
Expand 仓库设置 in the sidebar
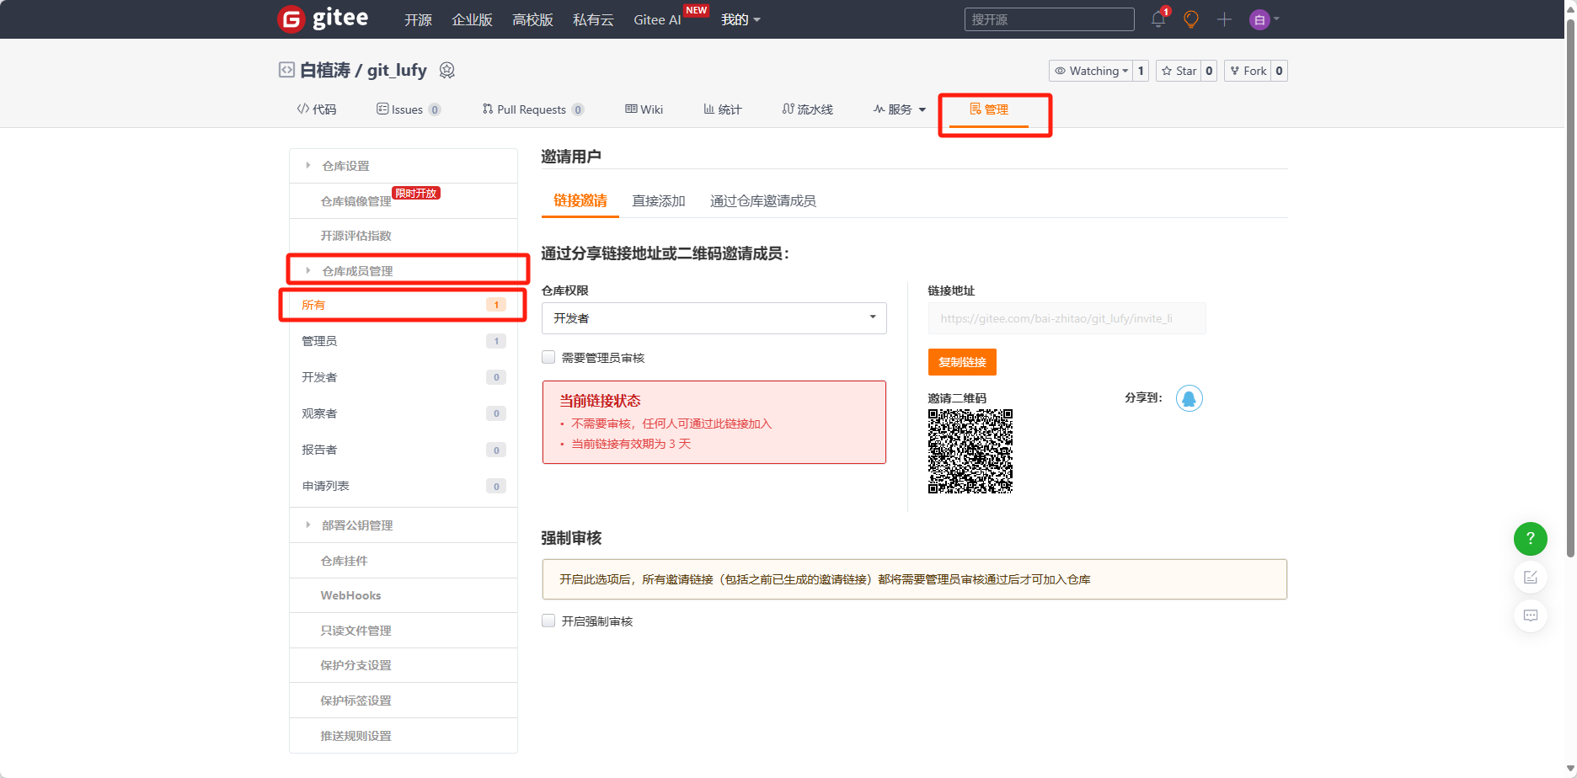pos(404,166)
